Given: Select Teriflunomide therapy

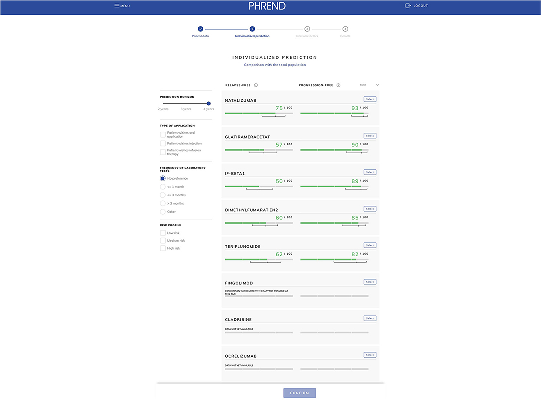Looking at the screenshot, I should click(x=370, y=245).
